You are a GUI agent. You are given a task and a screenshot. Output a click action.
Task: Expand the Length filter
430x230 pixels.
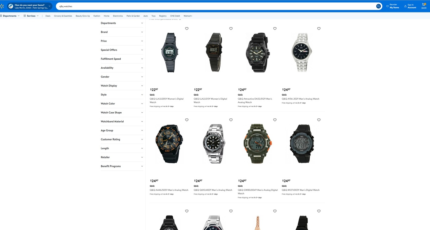click(122, 148)
